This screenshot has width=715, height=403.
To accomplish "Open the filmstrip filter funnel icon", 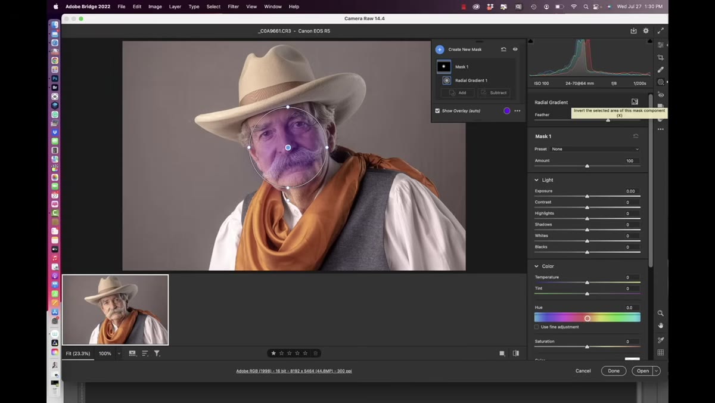I will [157, 354].
